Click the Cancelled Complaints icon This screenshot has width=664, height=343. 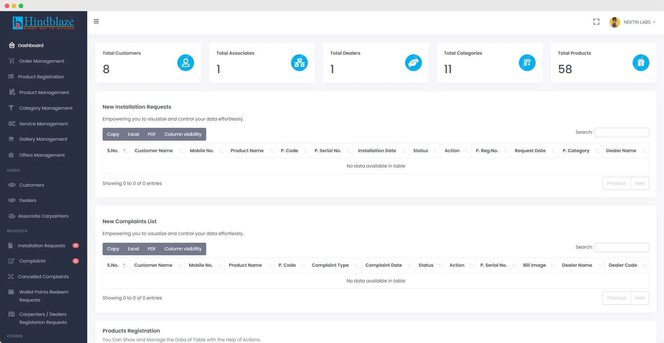tap(11, 276)
